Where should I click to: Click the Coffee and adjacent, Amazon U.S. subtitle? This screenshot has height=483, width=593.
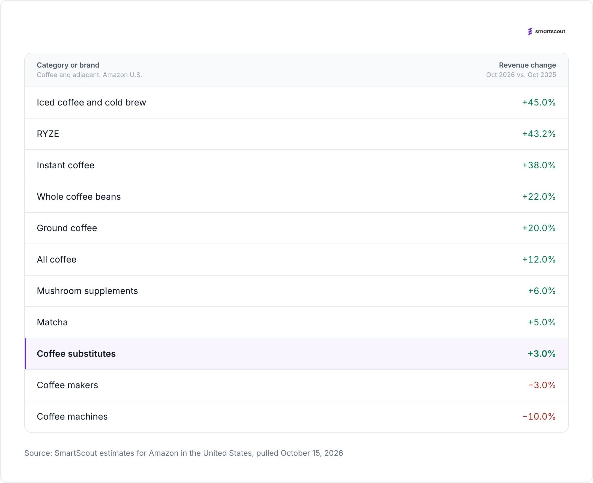click(90, 75)
